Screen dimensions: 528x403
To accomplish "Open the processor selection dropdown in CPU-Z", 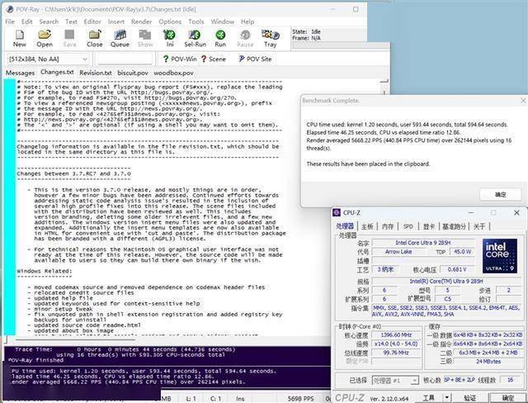I will tap(395, 381).
